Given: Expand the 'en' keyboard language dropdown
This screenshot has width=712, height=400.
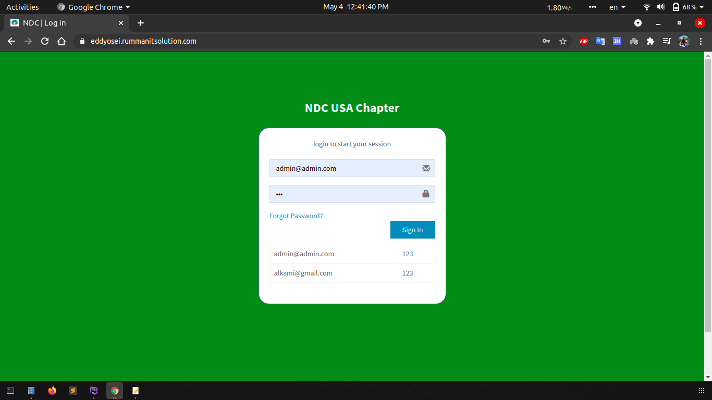Looking at the screenshot, I should point(617,7).
